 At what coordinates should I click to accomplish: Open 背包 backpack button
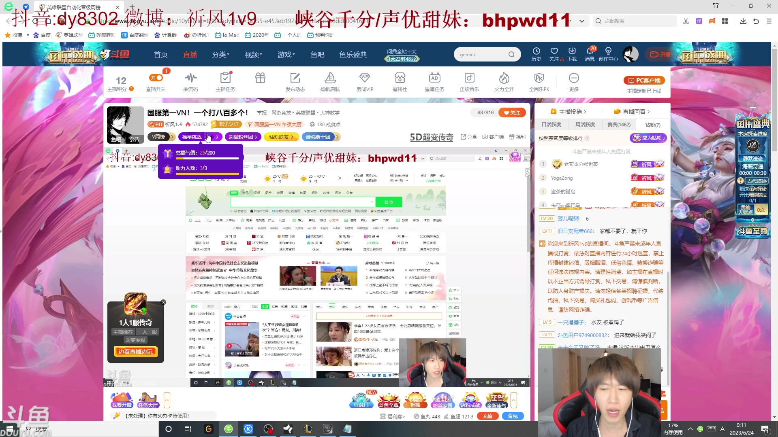click(513, 416)
